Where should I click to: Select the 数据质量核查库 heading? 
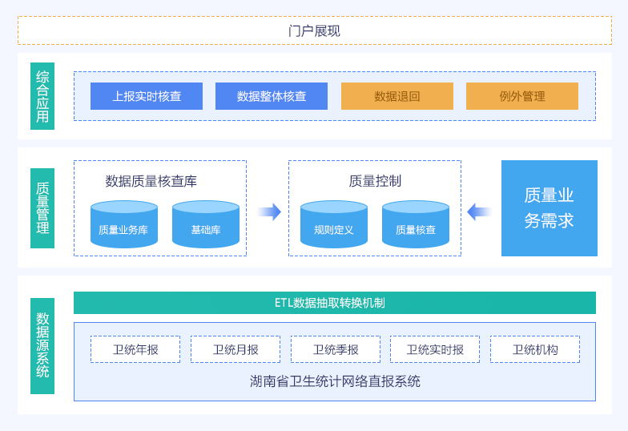tap(151, 181)
